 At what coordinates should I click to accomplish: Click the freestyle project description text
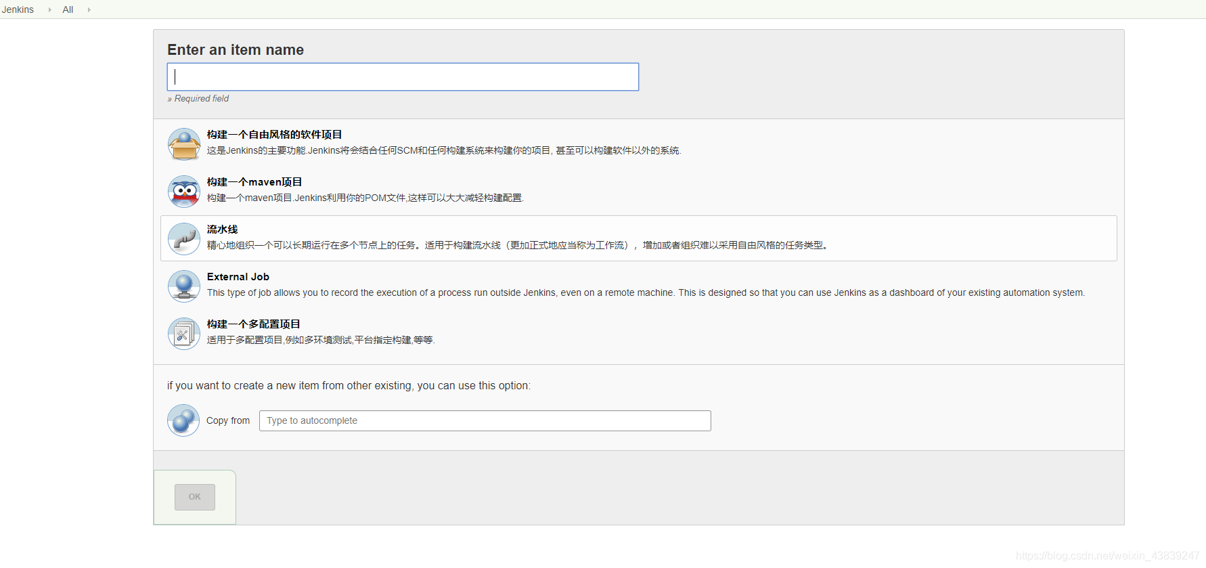(x=444, y=150)
